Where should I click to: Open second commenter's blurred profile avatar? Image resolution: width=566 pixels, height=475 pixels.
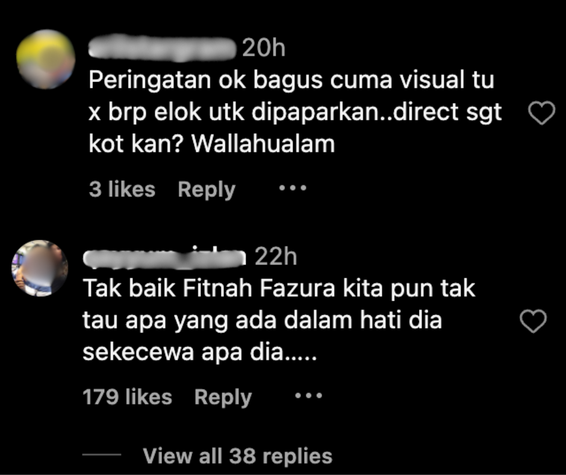click(40, 268)
